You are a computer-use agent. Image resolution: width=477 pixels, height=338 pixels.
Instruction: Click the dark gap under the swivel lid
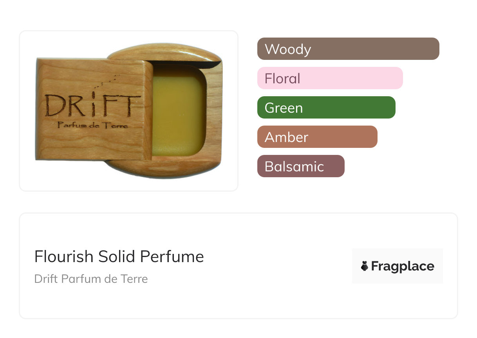coord(184,64)
